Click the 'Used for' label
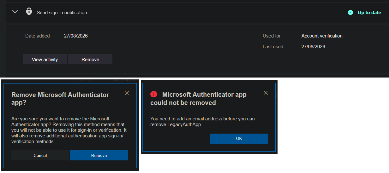 pos(272,36)
